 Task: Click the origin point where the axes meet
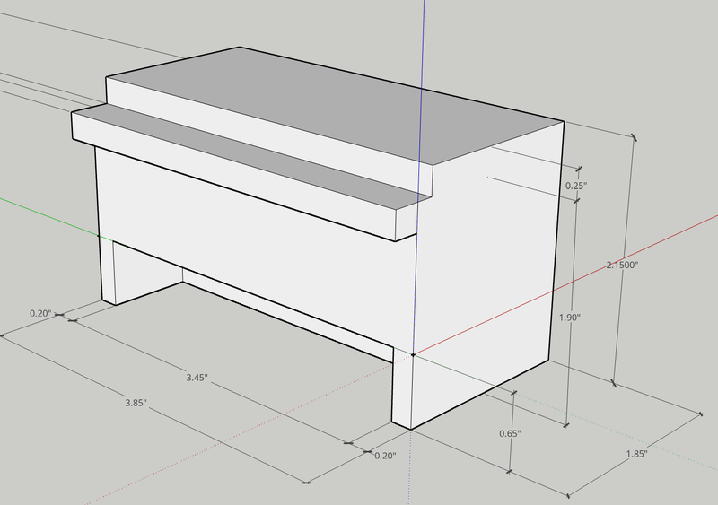click(x=413, y=354)
